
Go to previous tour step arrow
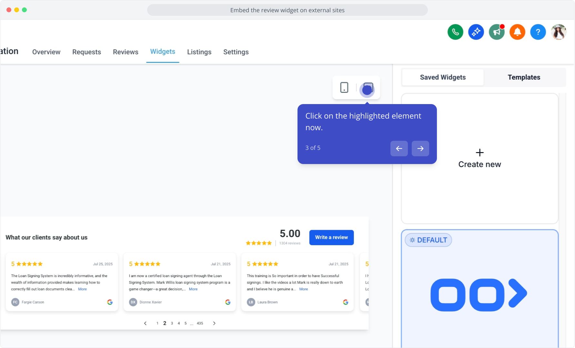pyautogui.click(x=399, y=149)
